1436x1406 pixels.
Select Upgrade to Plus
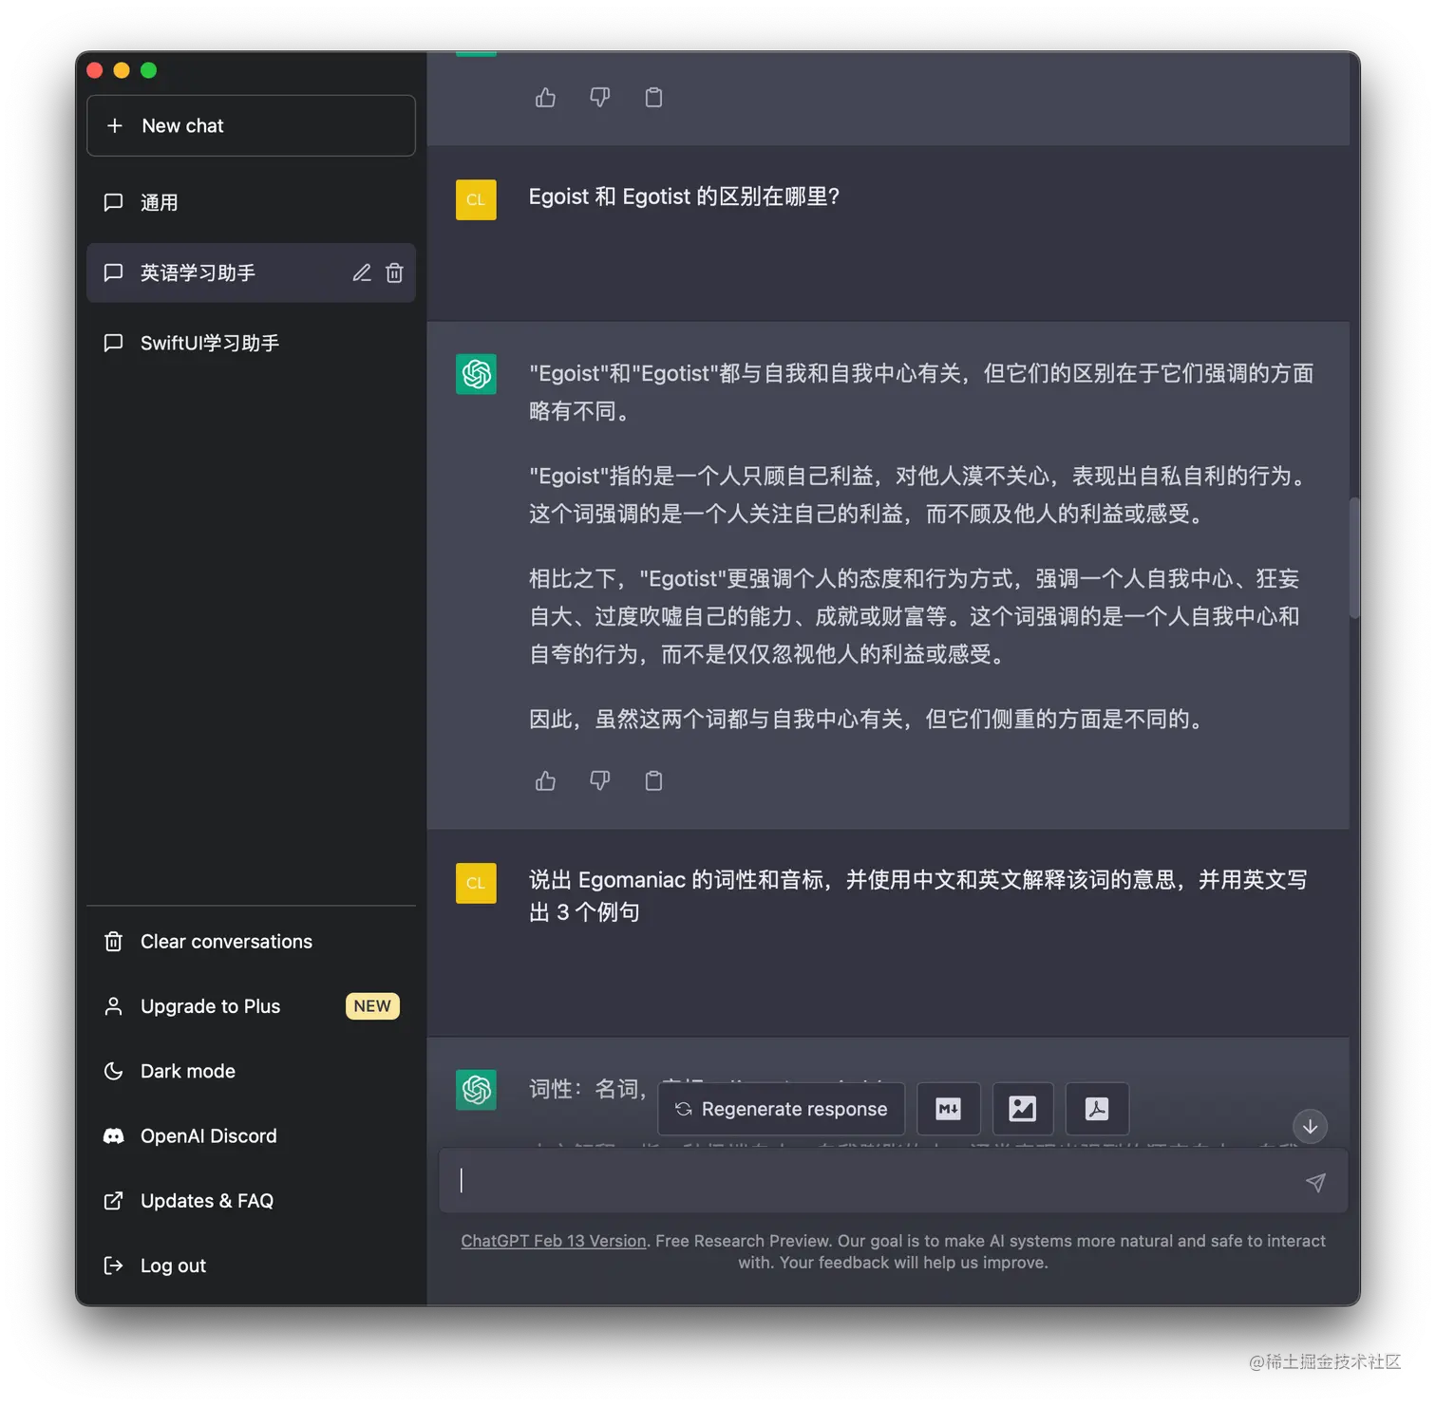251,1006
